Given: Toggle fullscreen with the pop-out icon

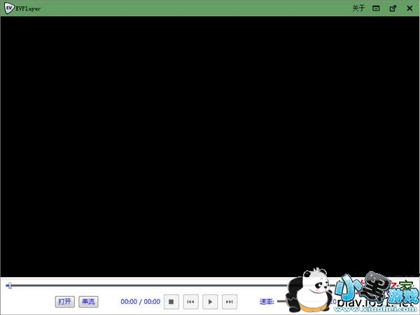Looking at the screenshot, I should tap(393, 8).
